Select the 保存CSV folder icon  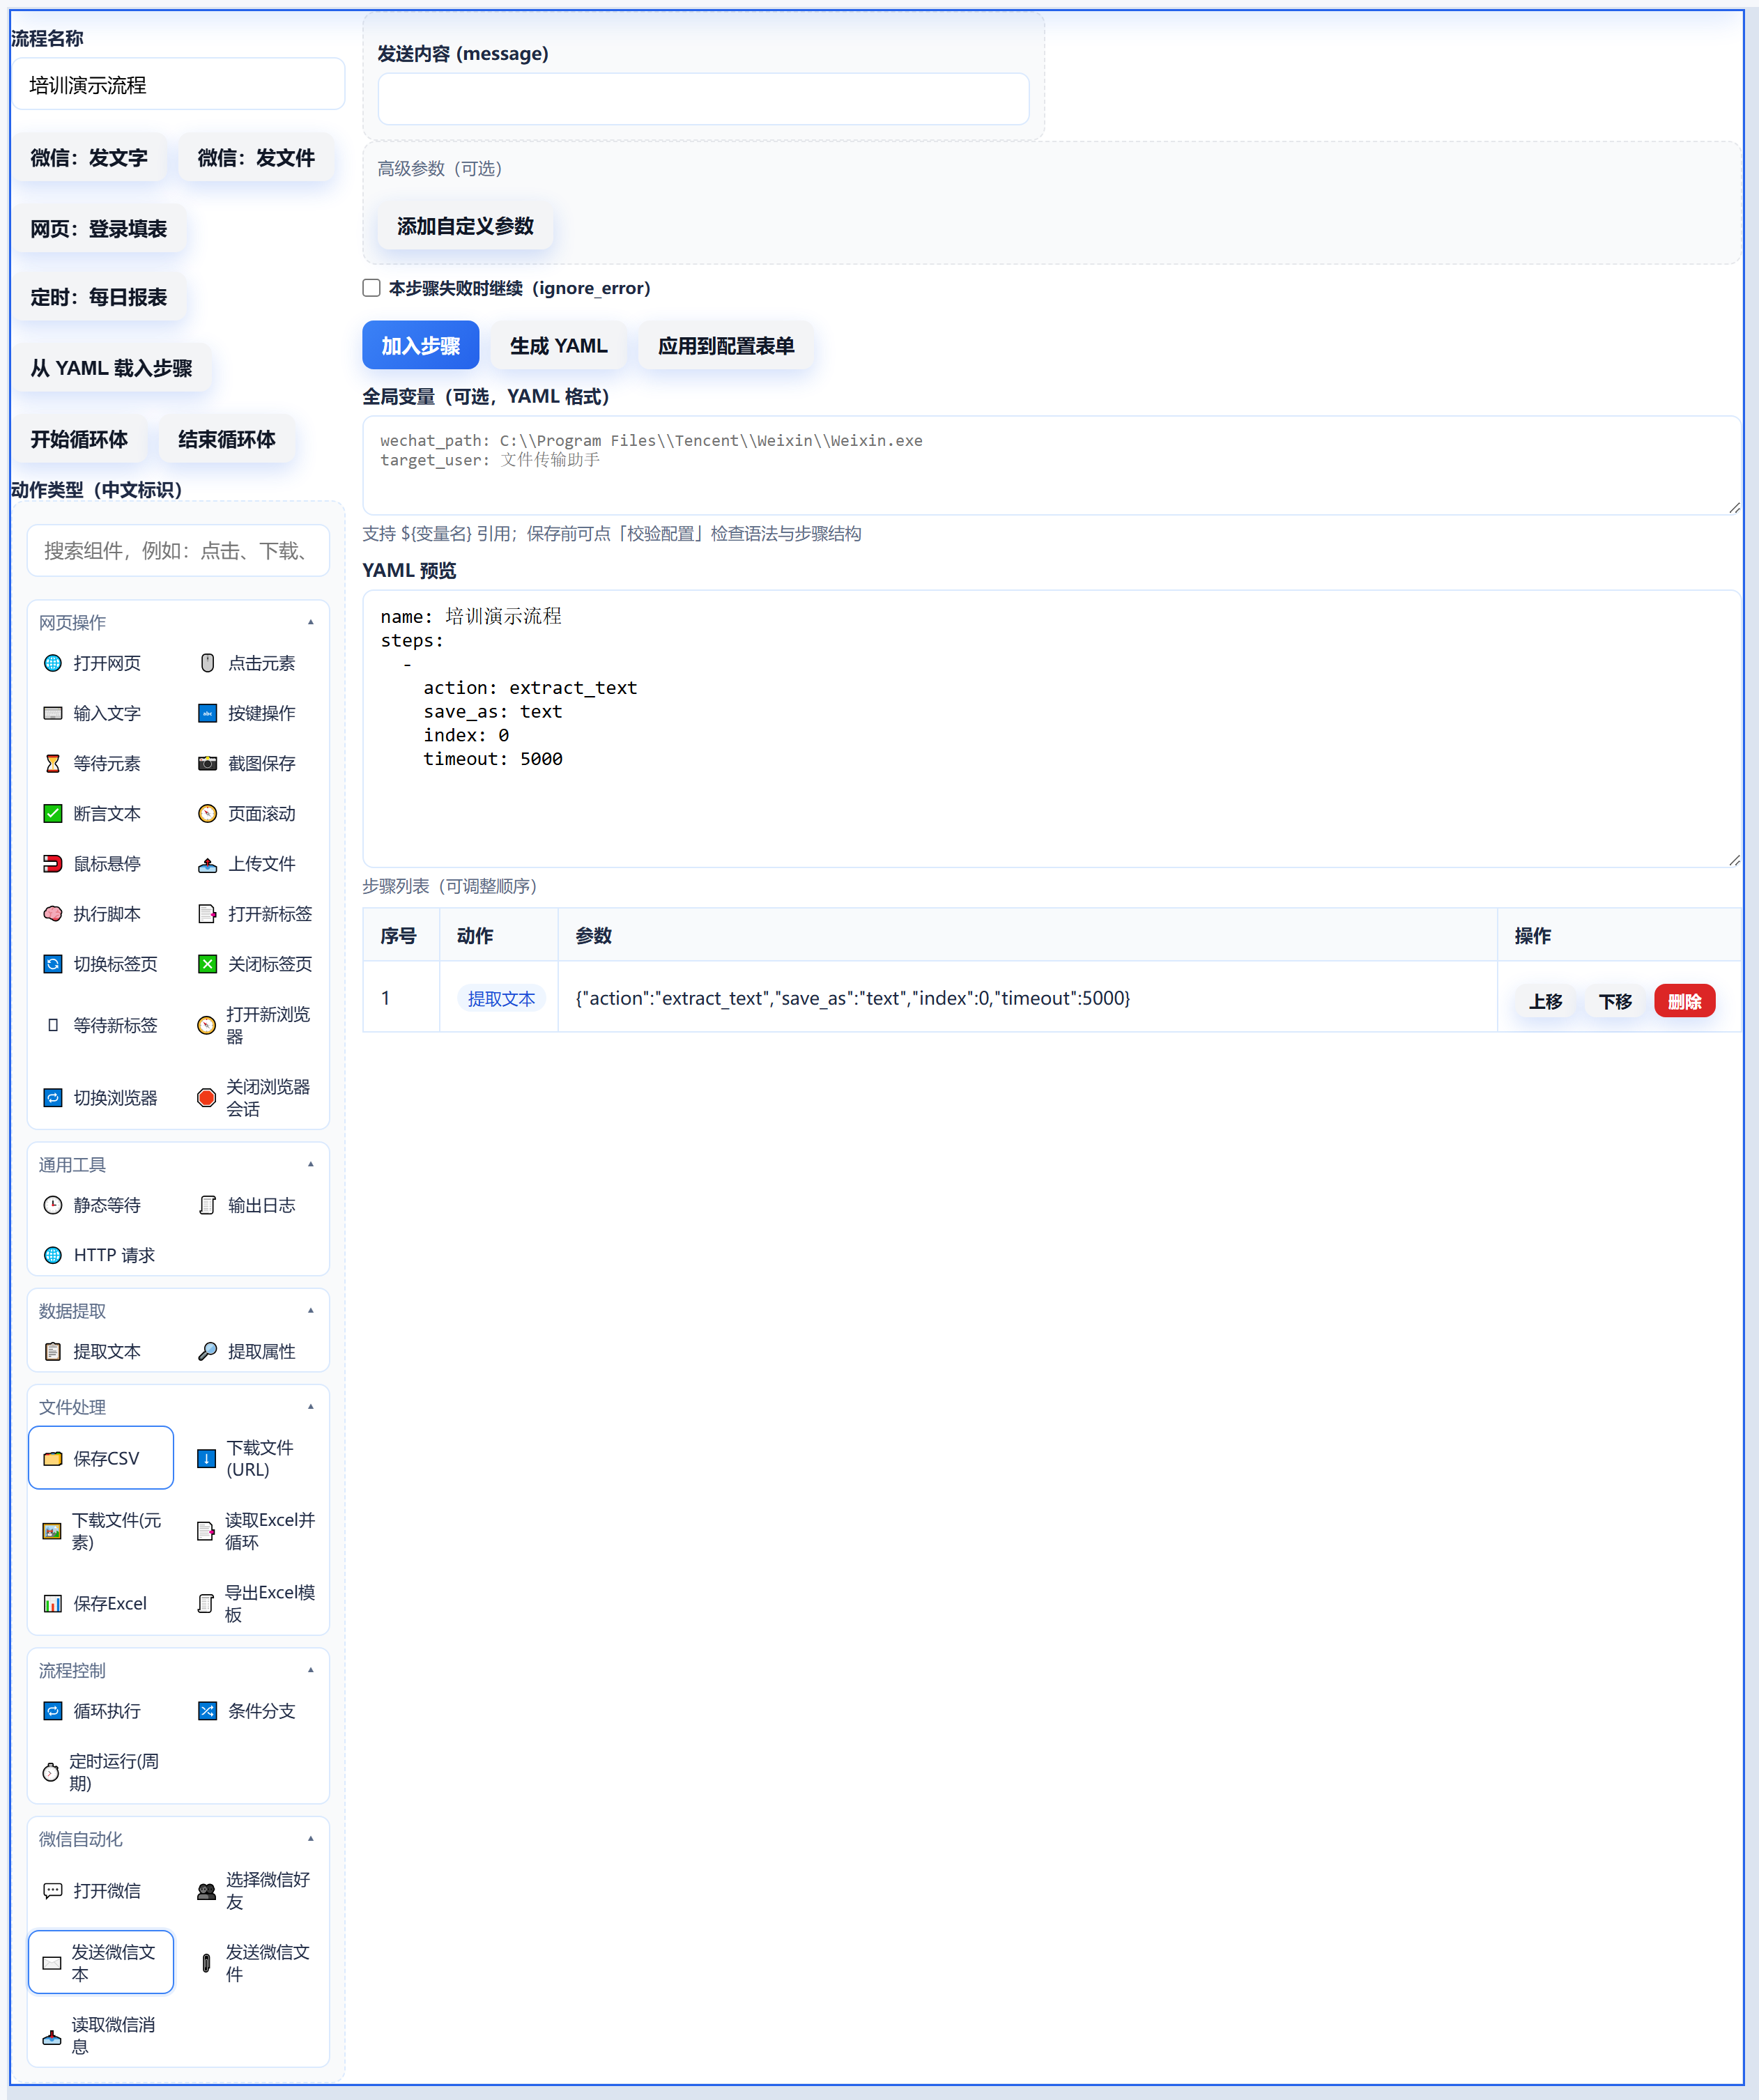pos(53,1458)
